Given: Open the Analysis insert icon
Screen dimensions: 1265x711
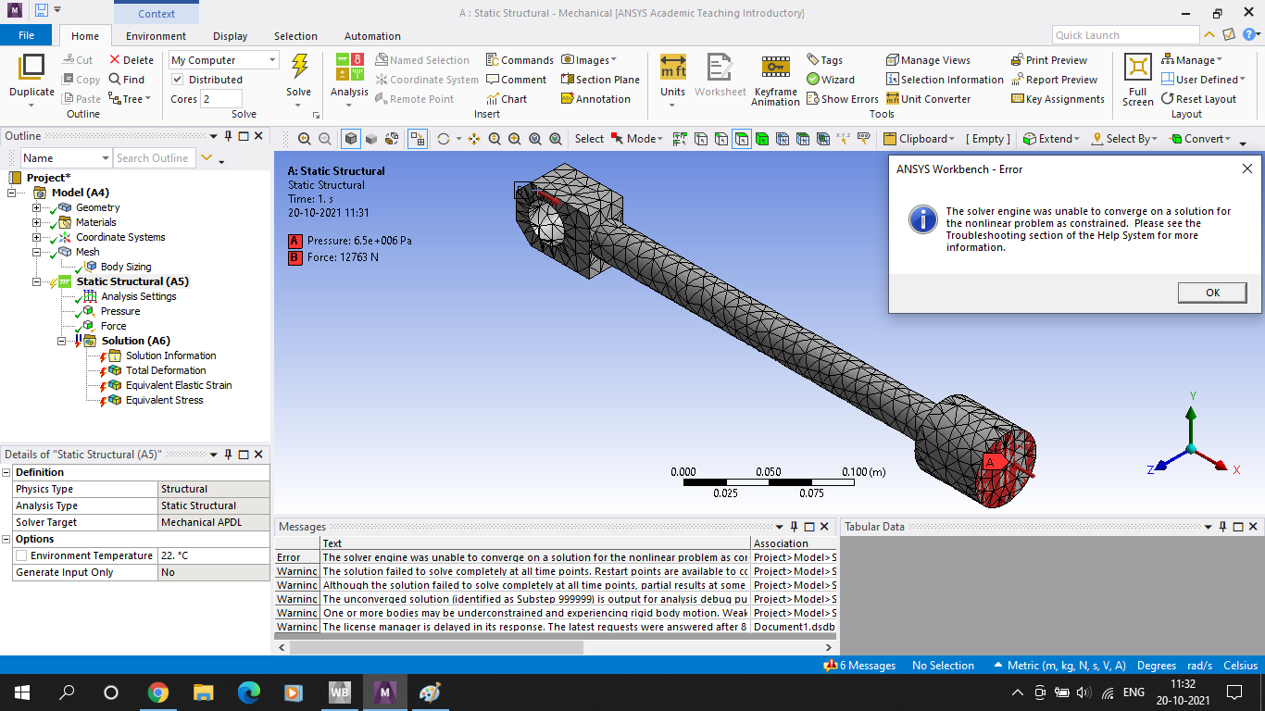Looking at the screenshot, I should (x=349, y=68).
